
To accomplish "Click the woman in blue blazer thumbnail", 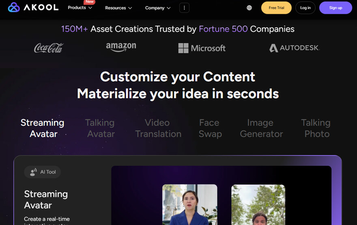I will coord(189,204).
